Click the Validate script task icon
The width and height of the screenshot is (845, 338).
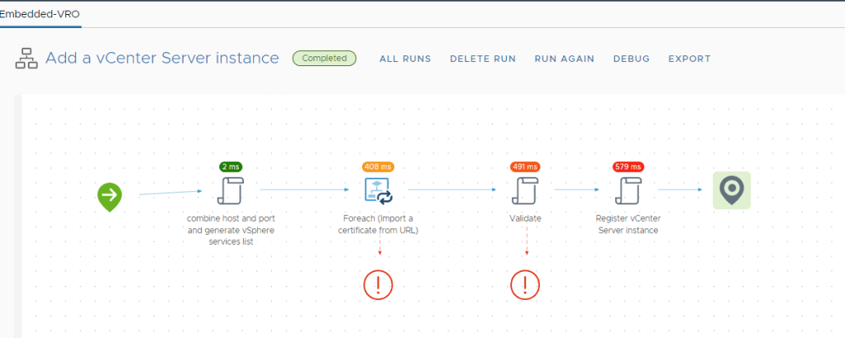click(x=525, y=191)
